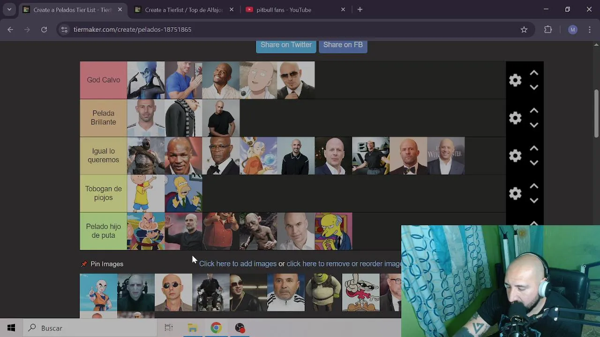Move Tobogan de piojos tier down

(x=534, y=200)
